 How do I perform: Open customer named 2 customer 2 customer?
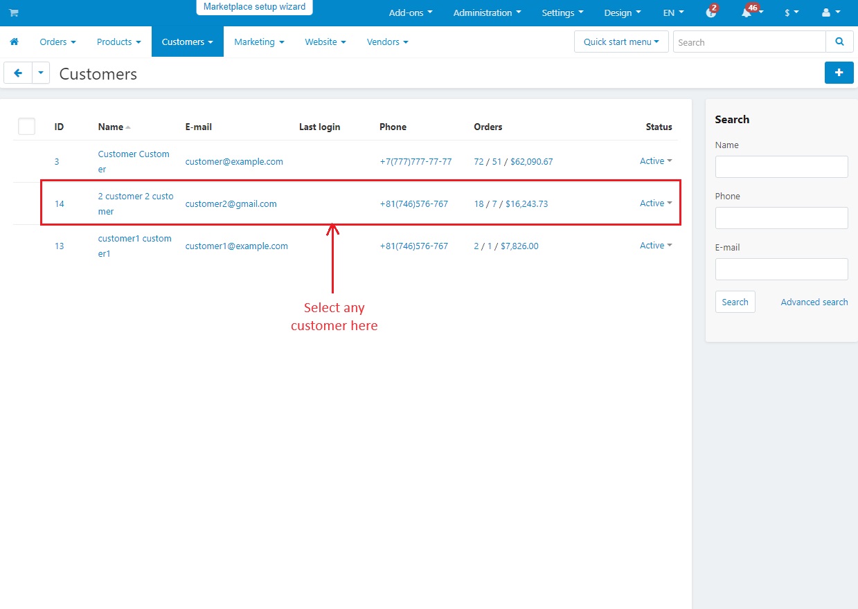point(136,203)
